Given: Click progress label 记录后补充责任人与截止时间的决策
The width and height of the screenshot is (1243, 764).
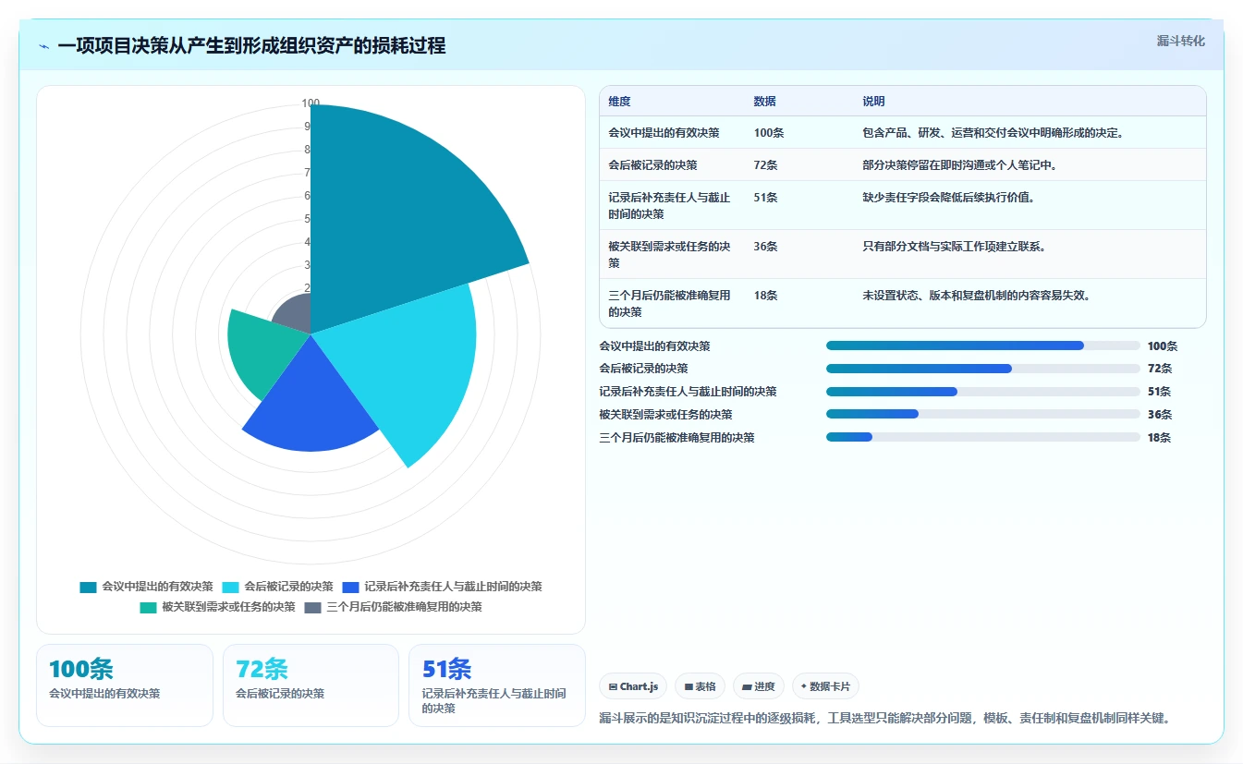Looking at the screenshot, I should 688,392.
